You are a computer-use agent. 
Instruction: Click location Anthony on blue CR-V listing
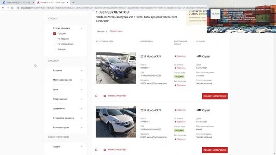click(200, 76)
